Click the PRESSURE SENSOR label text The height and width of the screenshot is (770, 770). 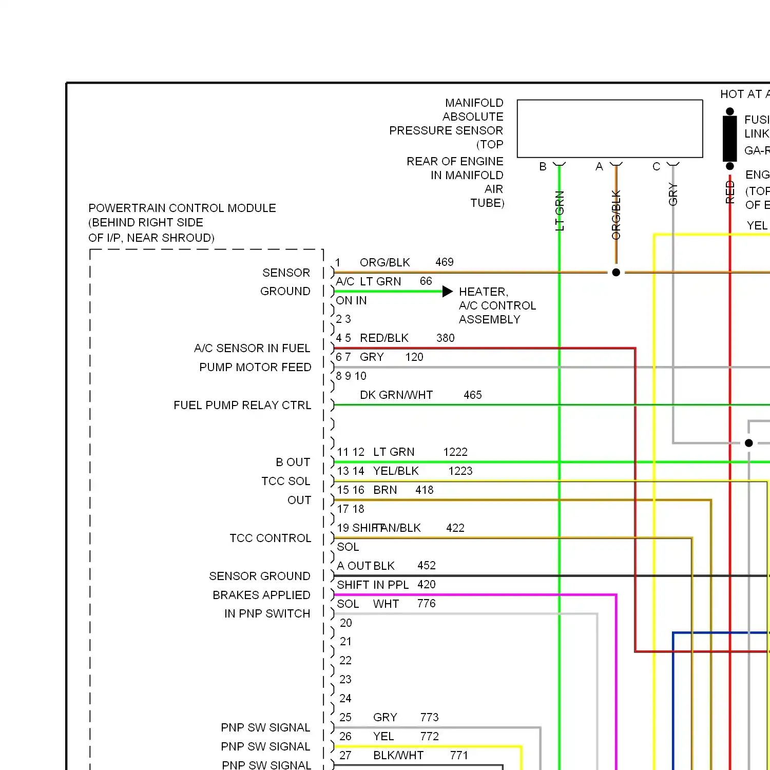click(x=446, y=130)
